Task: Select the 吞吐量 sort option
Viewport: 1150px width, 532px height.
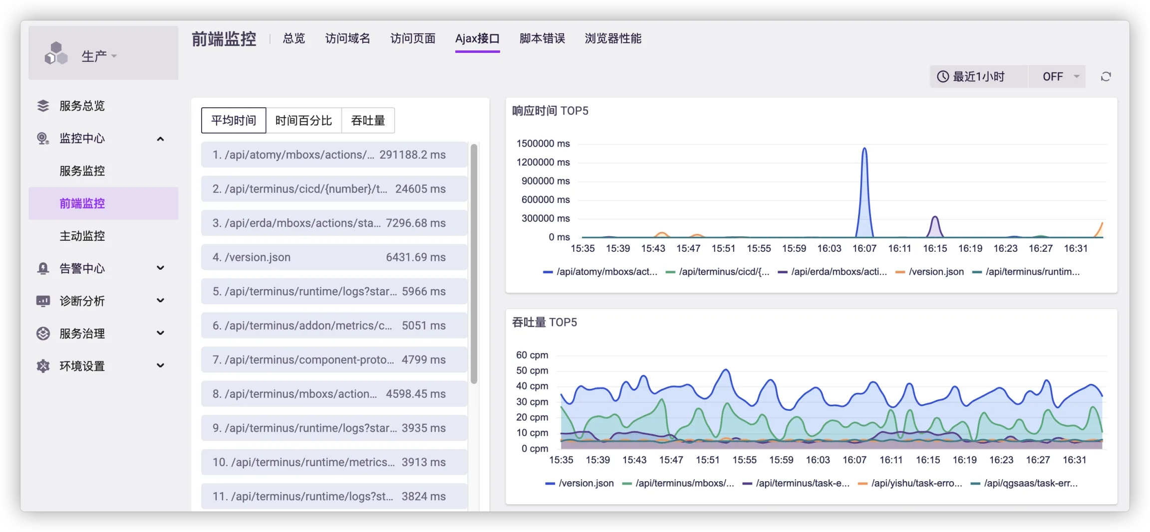Action: 368,121
